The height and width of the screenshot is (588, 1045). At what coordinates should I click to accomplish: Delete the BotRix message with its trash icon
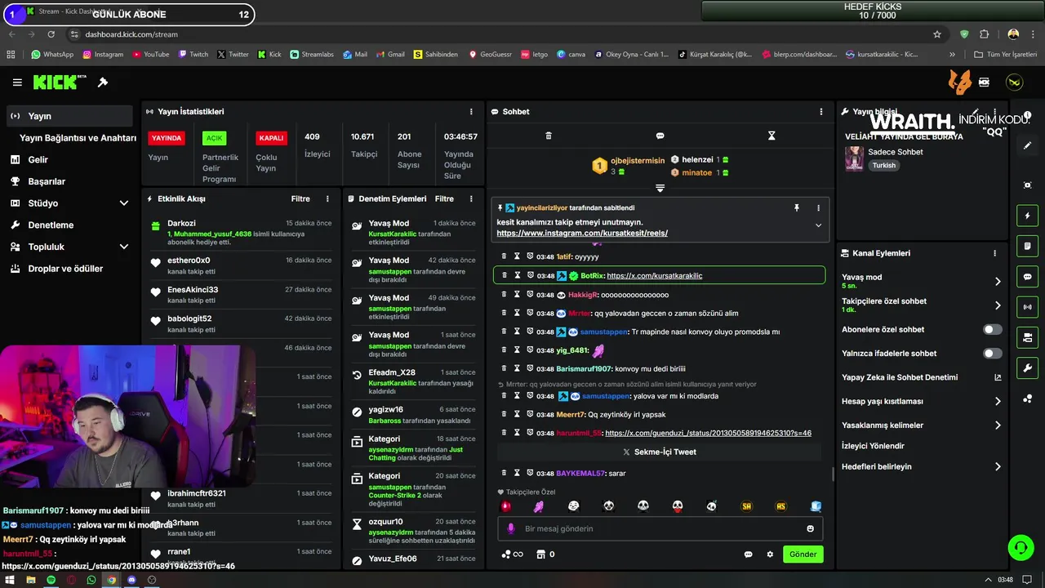tap(504, 276)
